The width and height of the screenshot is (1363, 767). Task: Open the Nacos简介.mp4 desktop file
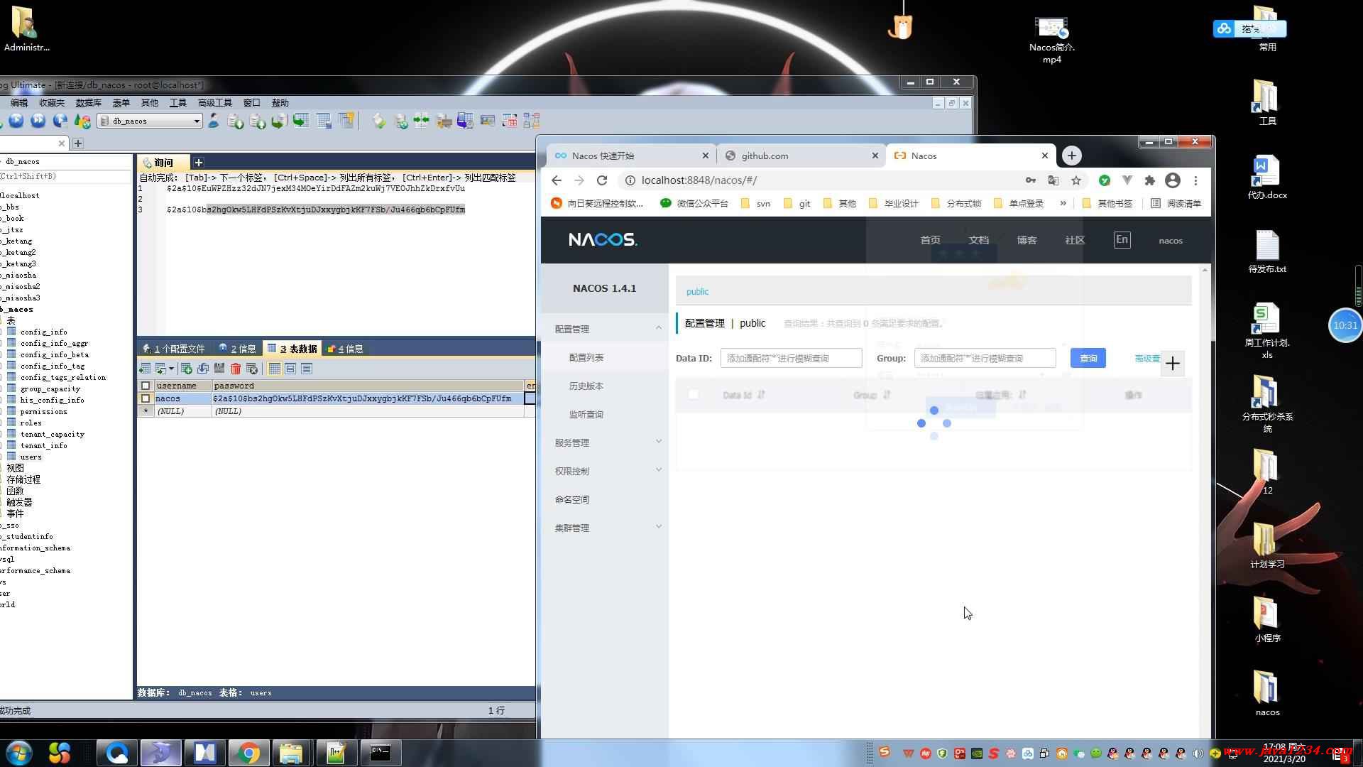click(1051, 39)
